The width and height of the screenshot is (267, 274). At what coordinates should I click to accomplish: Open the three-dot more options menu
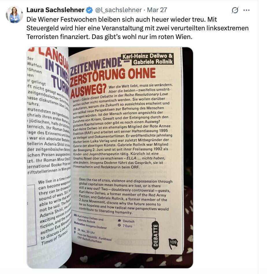tap(246, 10)
